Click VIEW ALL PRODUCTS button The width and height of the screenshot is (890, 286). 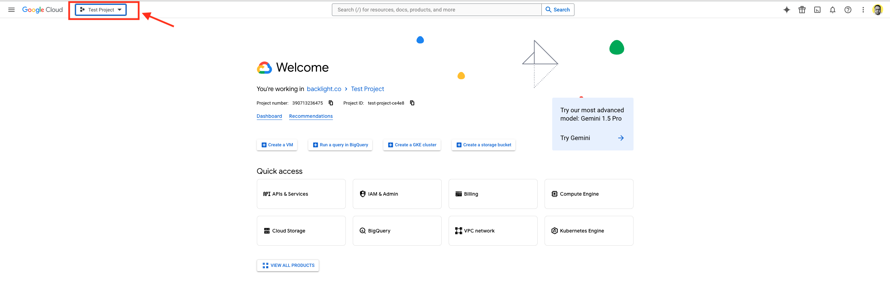288,265
